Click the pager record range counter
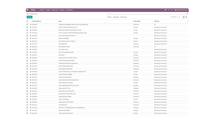The height and width of the screenshot is (131, 215). coord(173,17)
